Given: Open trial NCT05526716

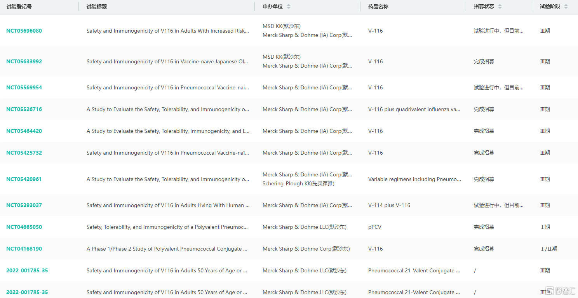Looking at the screenshot, I should pos(24,109).
